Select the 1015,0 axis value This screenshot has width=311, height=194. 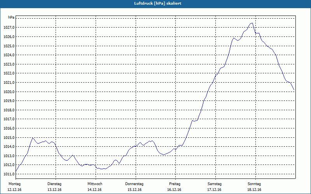(9, 137)
